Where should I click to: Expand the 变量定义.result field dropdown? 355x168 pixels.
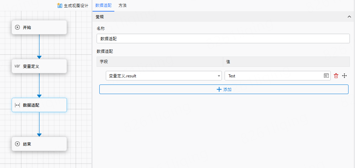(219, 76)
